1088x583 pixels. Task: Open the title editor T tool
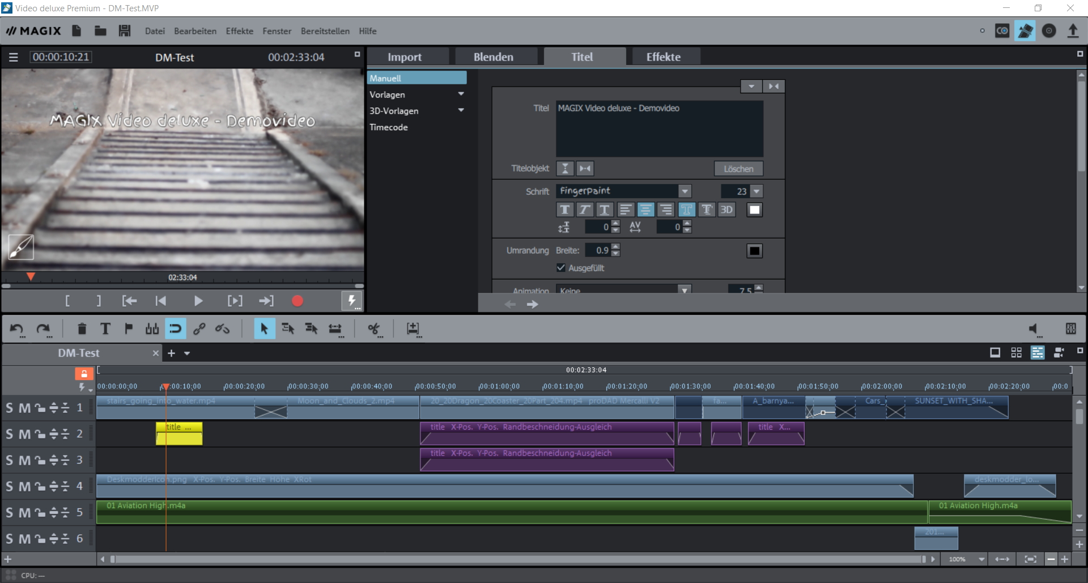[105, 329]
